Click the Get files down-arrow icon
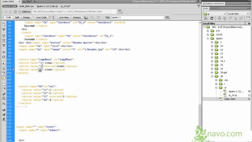This screenshot has width=252, height=142. pyautogui.click(x=219, y=19)
